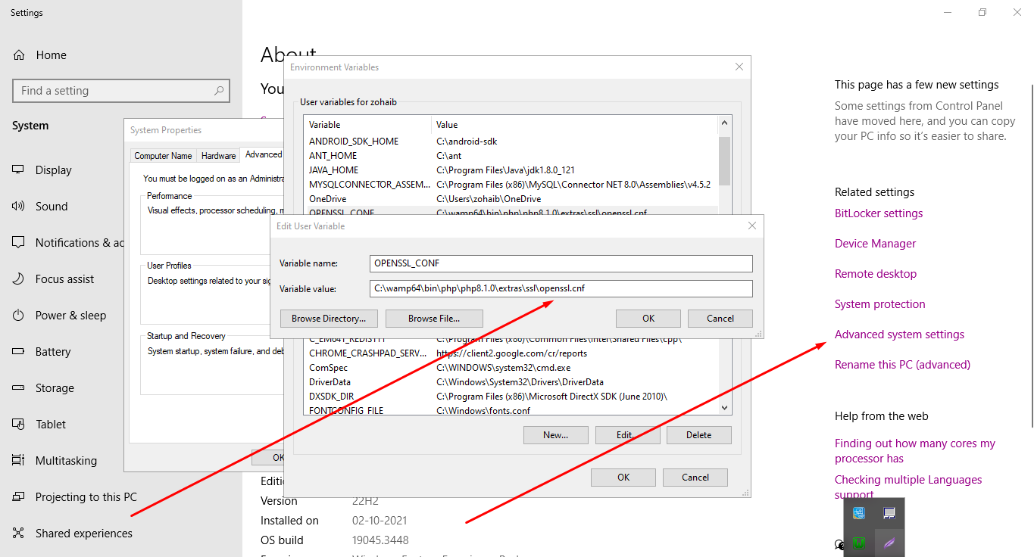1034x557 pixels.
Task: Open System protection link
Action: tap(880, 304)
